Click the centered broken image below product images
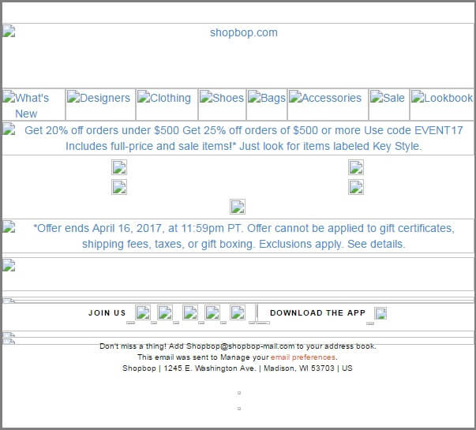This screenshot has width=476, height=430. point(238,207)
